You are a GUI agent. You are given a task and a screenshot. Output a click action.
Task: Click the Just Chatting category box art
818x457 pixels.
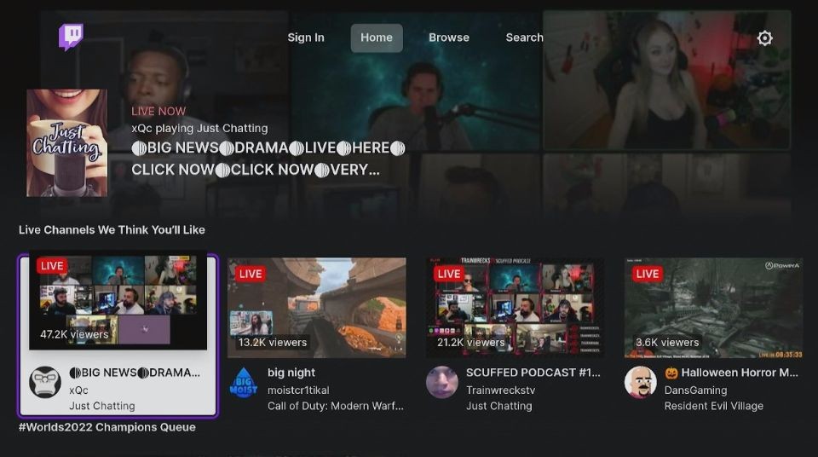[x=66, y=142]
